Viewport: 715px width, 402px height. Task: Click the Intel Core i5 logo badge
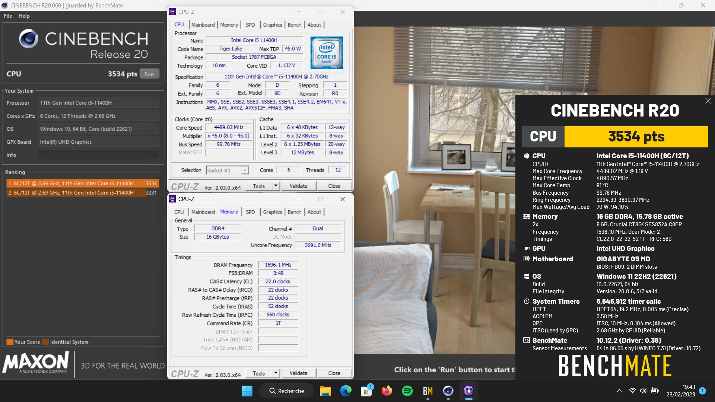click(x=327, y=52)
